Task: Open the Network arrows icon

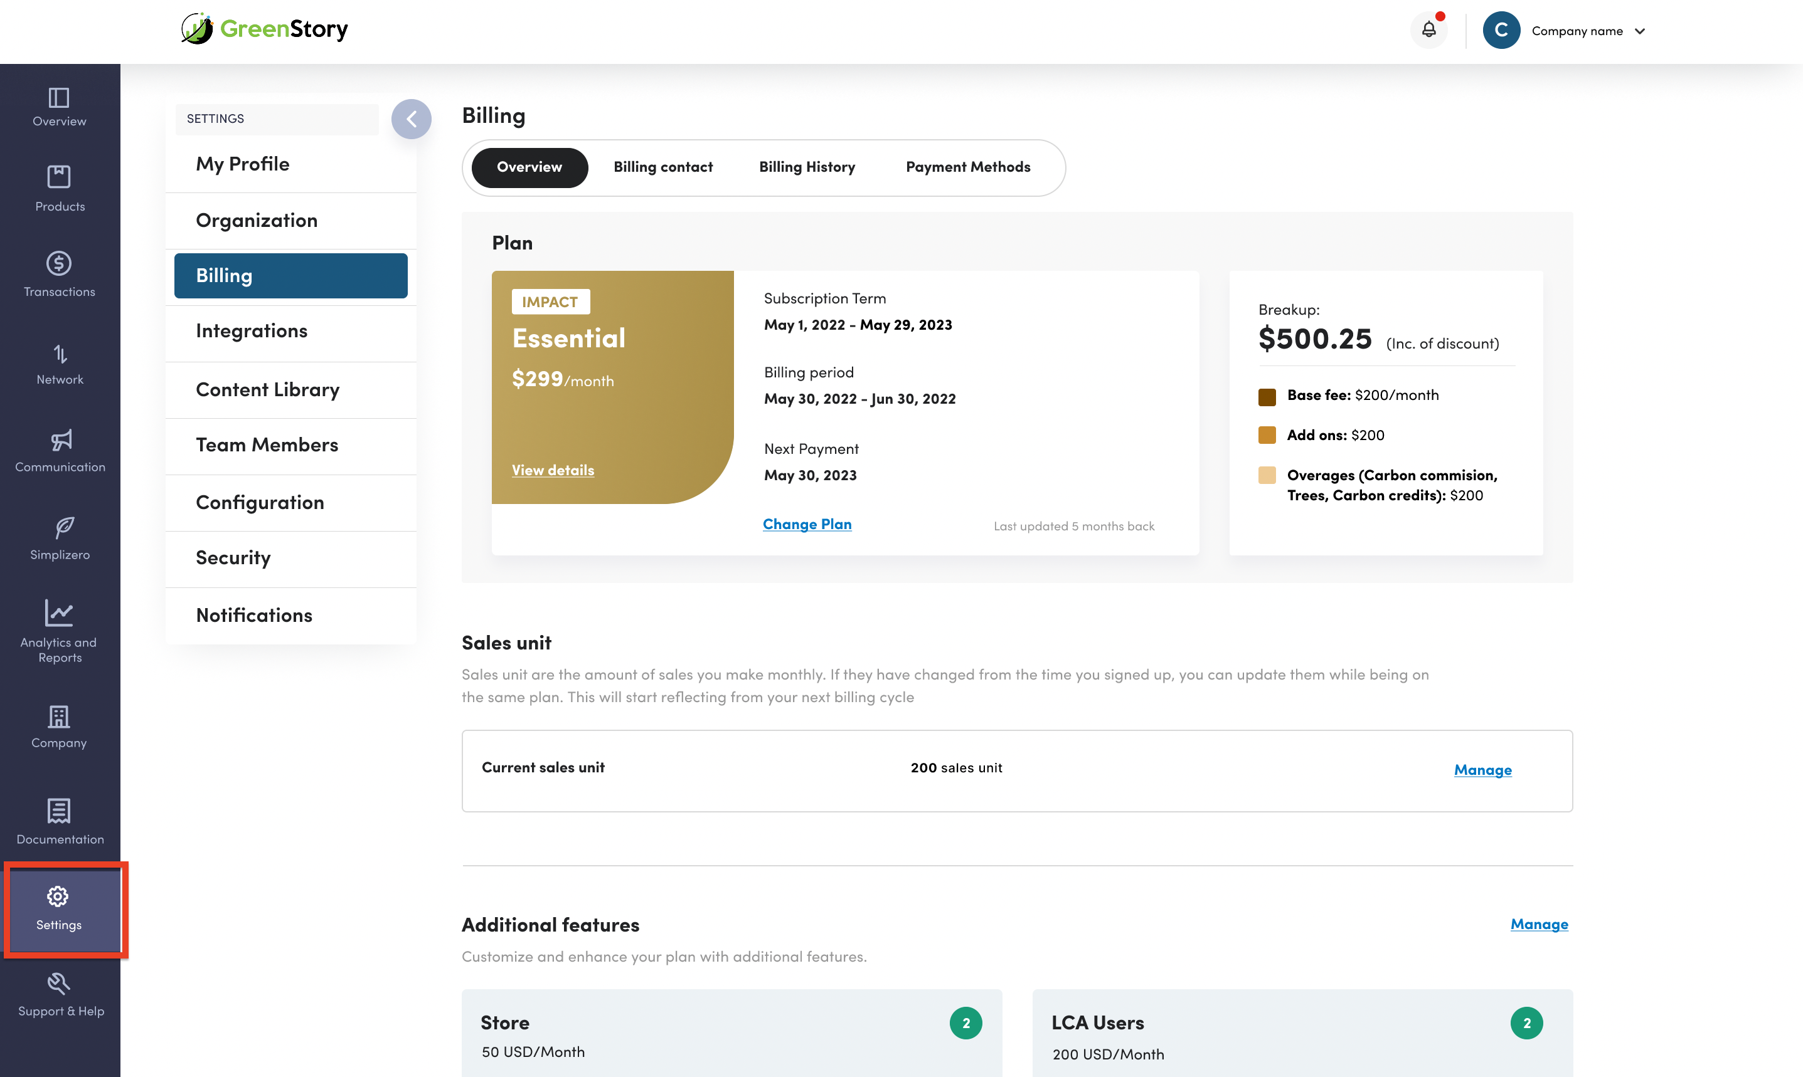Action: (x=60, y=354)
